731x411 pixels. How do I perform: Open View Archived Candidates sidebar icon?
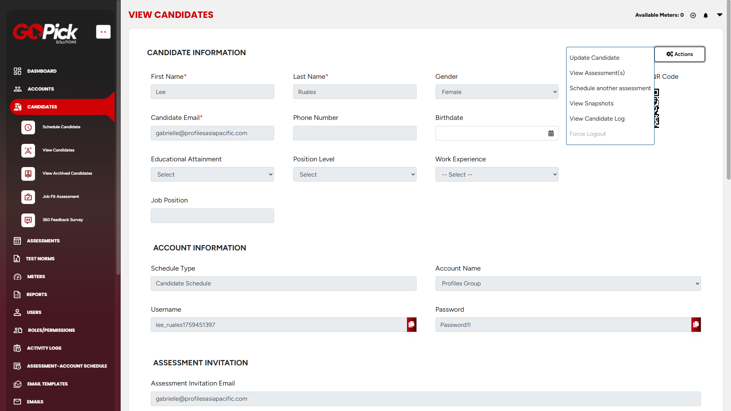[28, 174]
